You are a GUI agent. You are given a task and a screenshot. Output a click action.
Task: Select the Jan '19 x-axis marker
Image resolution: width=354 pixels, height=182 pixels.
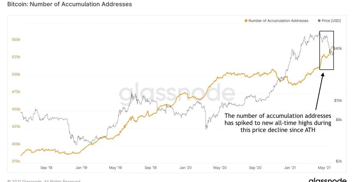[81, 168]
